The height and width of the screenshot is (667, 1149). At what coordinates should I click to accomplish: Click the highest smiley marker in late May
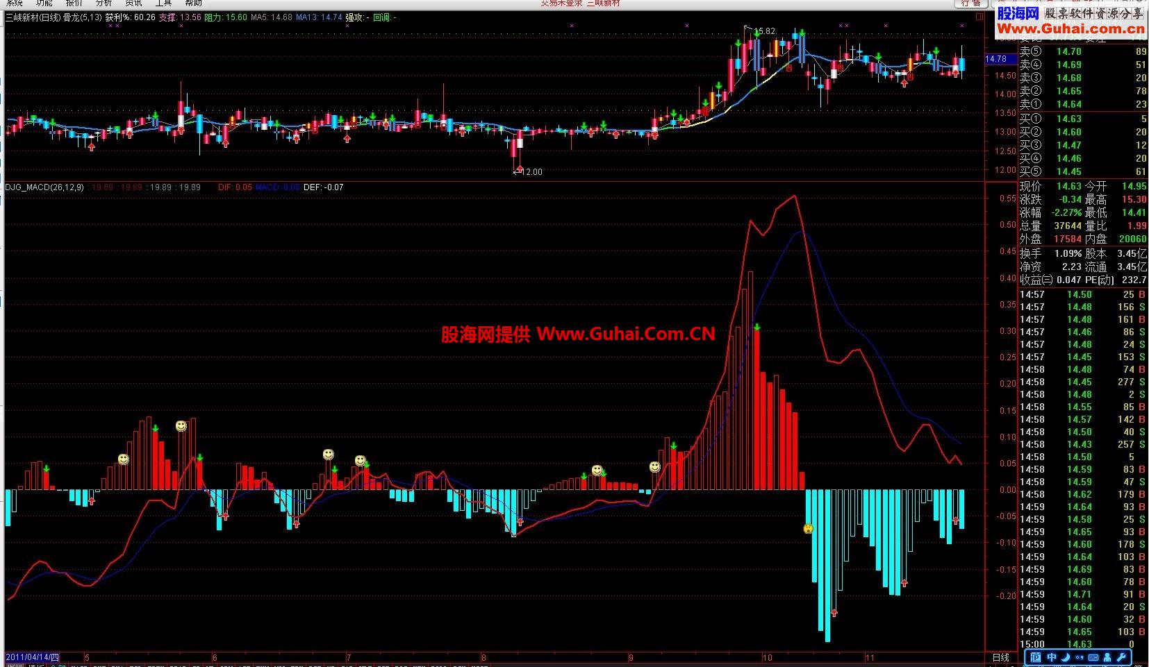pos(181,425)
